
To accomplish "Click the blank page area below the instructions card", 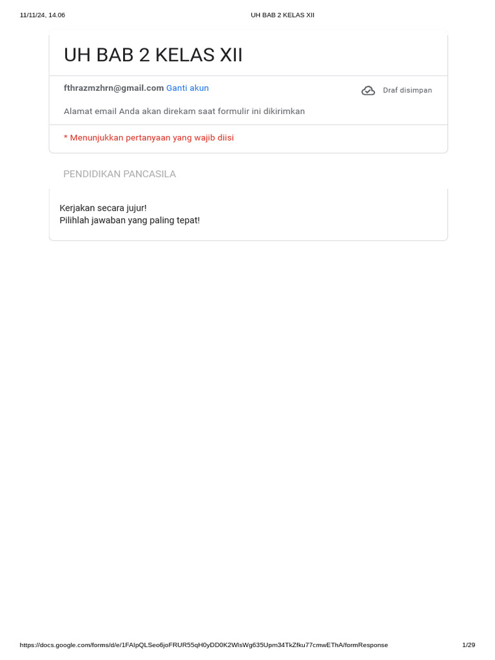I will [x=248, y=419].
